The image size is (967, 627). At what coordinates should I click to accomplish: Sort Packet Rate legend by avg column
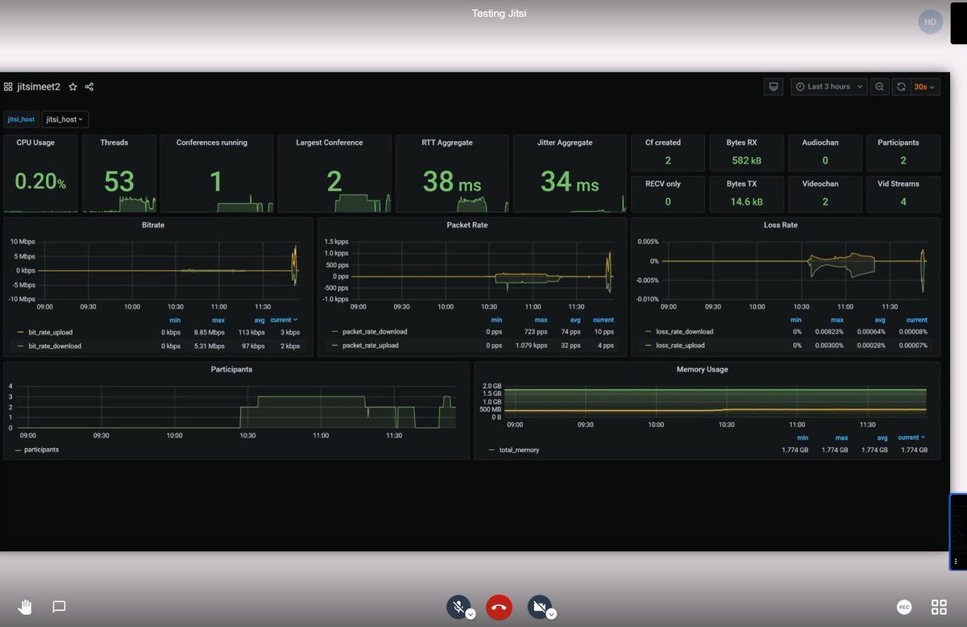[575, 320]
